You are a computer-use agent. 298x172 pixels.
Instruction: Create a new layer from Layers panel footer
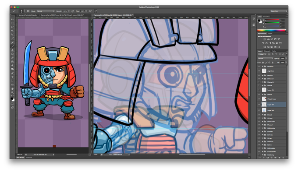point(279,158)
